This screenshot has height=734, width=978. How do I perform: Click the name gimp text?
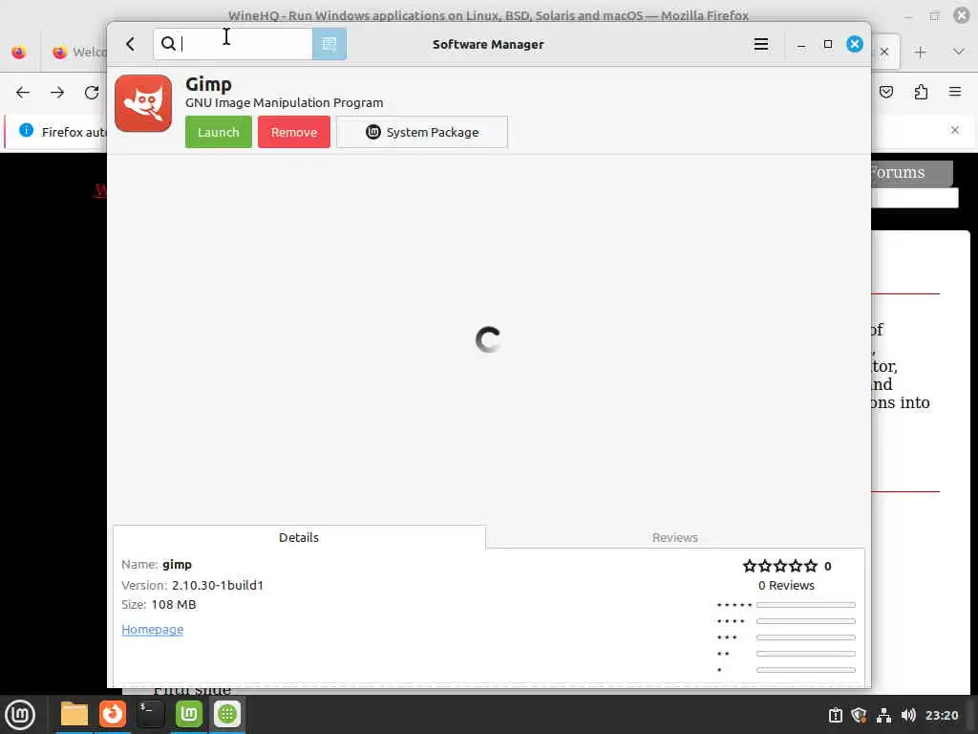tap(177, 564)
